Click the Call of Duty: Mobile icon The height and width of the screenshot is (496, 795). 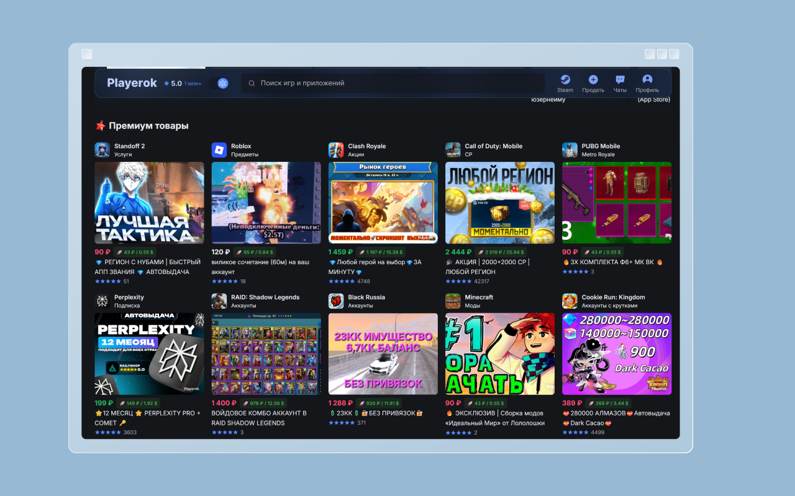pyautogui.click(x=453, y=150)
